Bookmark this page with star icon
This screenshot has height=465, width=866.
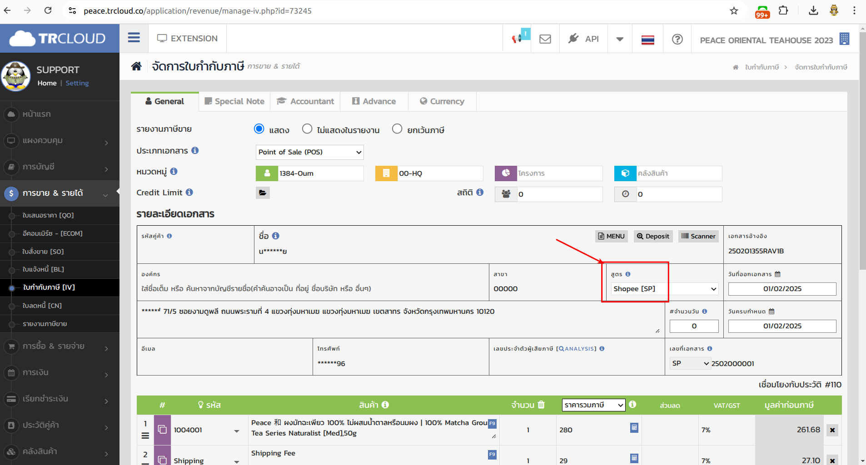coord(734,10)
